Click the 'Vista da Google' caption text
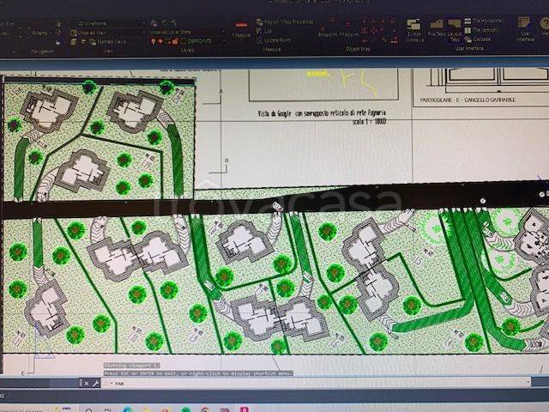Screen dimensions: 549x412 [322, 113]
